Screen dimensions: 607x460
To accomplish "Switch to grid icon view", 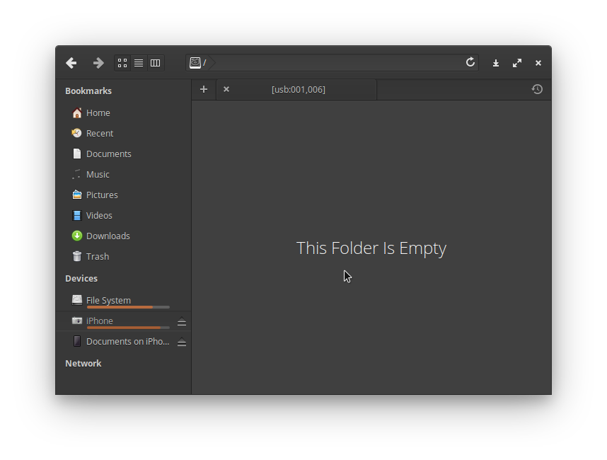I will coord(122,63).
